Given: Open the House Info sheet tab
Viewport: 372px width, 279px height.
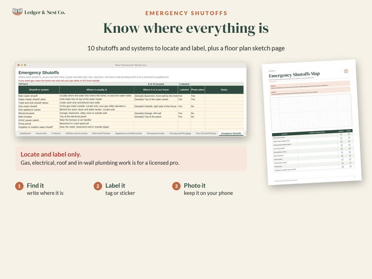Looking at the screenshot, I should 41,133.
